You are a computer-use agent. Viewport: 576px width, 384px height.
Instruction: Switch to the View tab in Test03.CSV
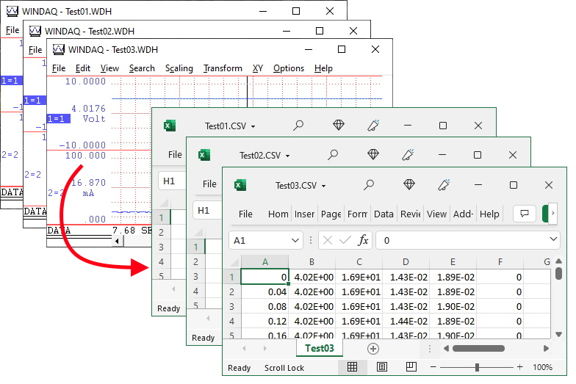point(436,214)
